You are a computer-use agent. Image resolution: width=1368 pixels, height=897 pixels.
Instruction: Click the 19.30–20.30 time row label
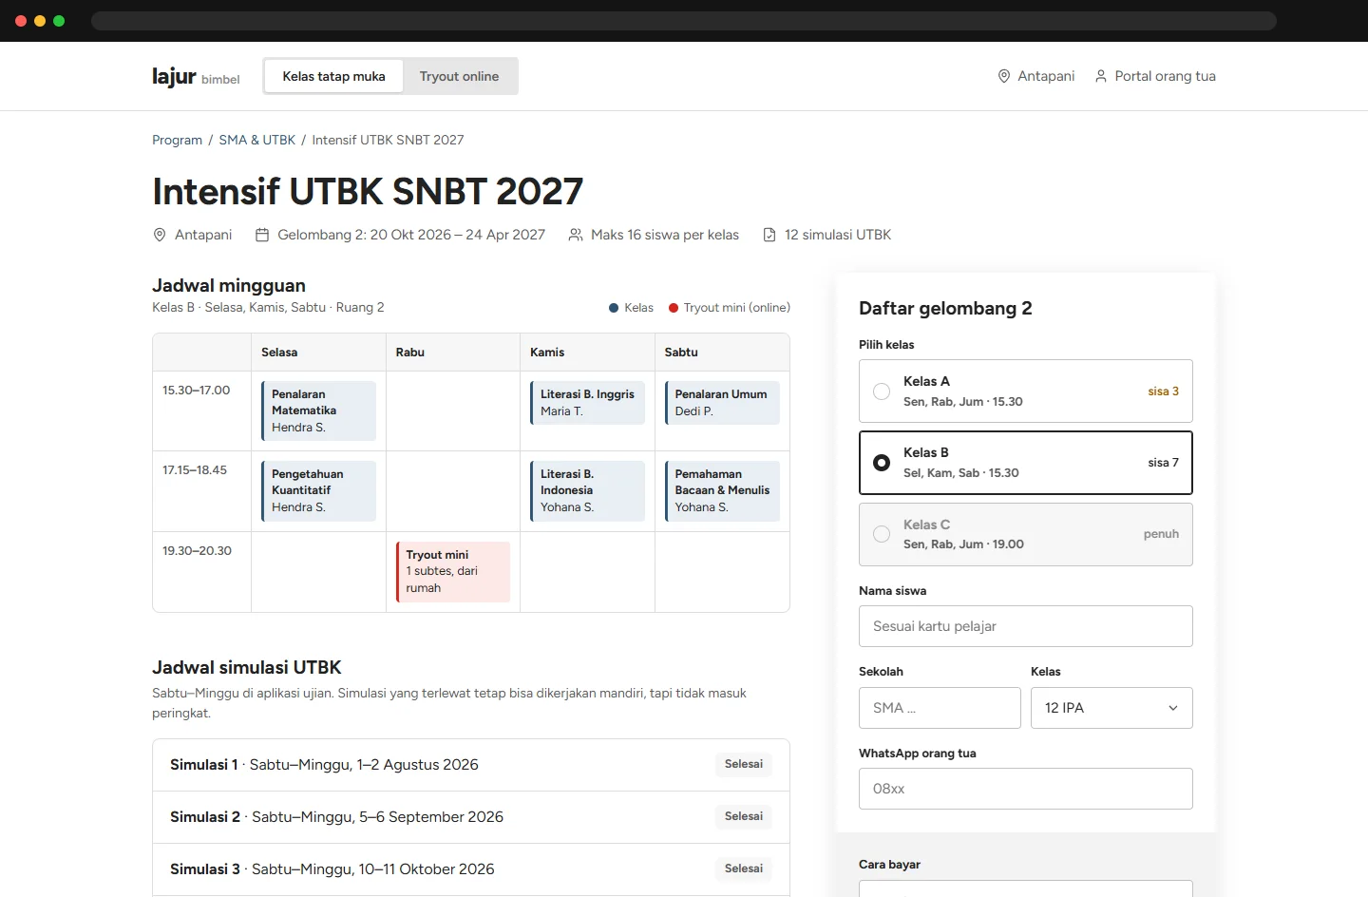(197, 550)
